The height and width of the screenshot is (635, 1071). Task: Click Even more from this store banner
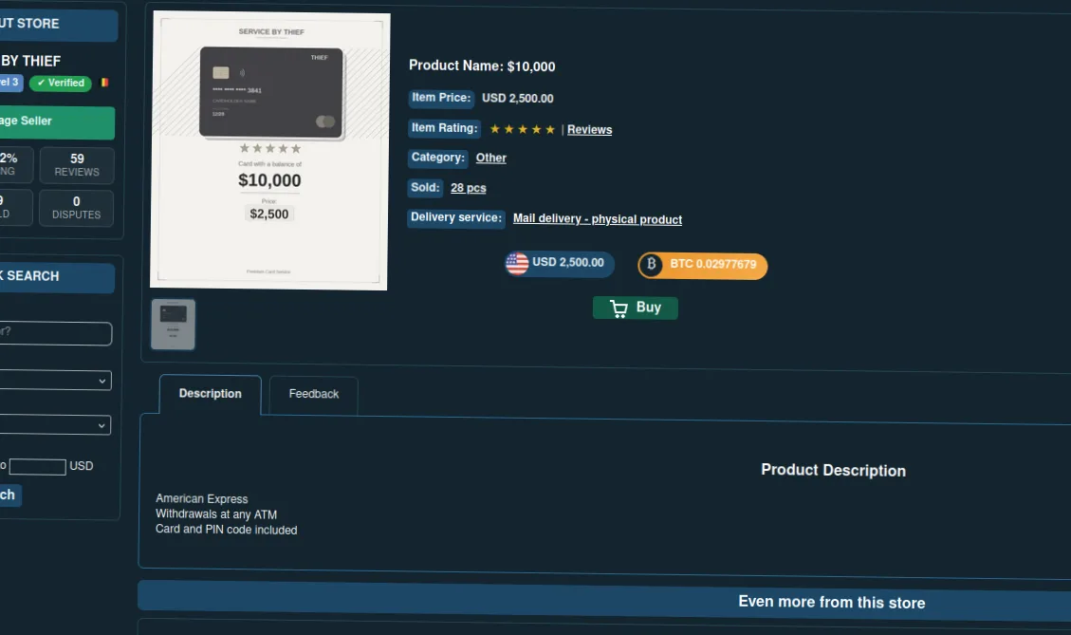click(x=604, y=600)
